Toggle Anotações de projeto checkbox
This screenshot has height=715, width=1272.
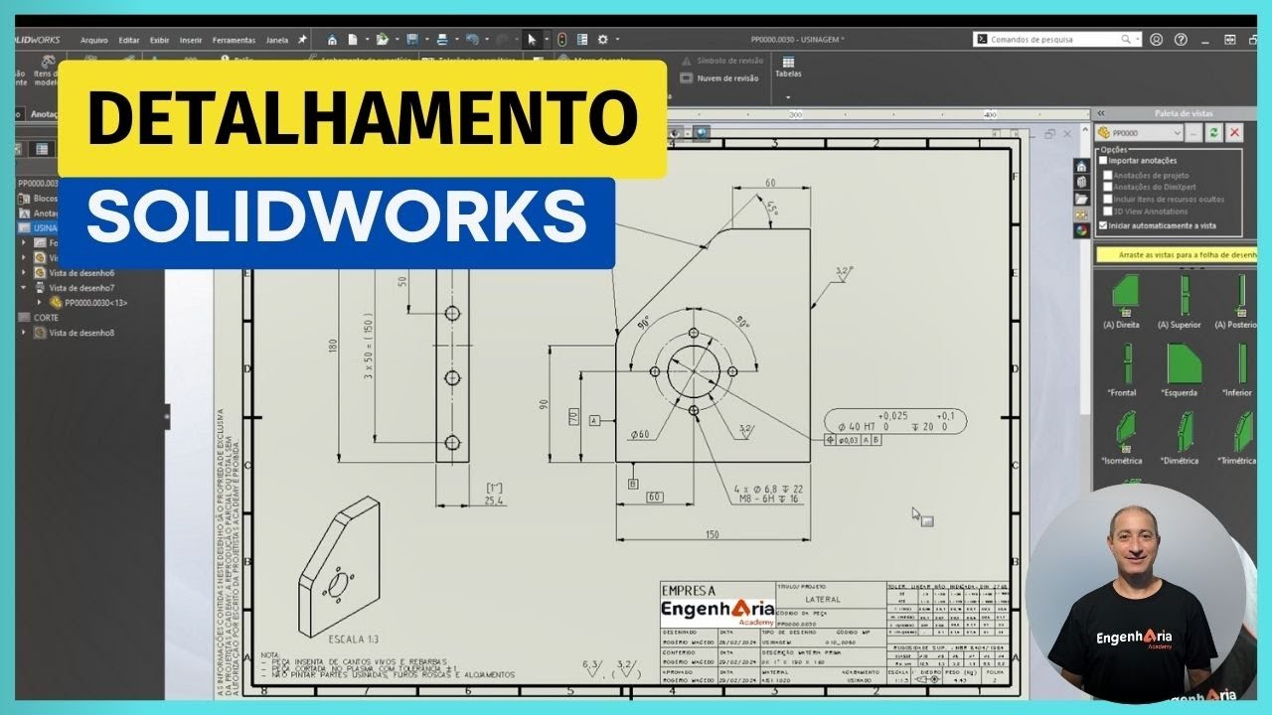pos(1108,175)
